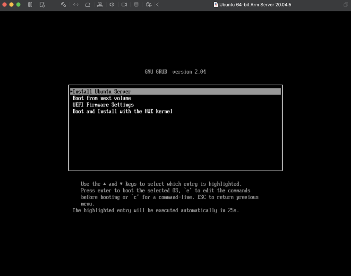
Task: Click the network adapter arrows icon
Action: (x=76, y=4)
